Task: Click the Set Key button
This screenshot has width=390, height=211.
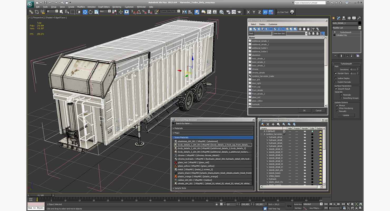Action: click(x=298, y=208)
